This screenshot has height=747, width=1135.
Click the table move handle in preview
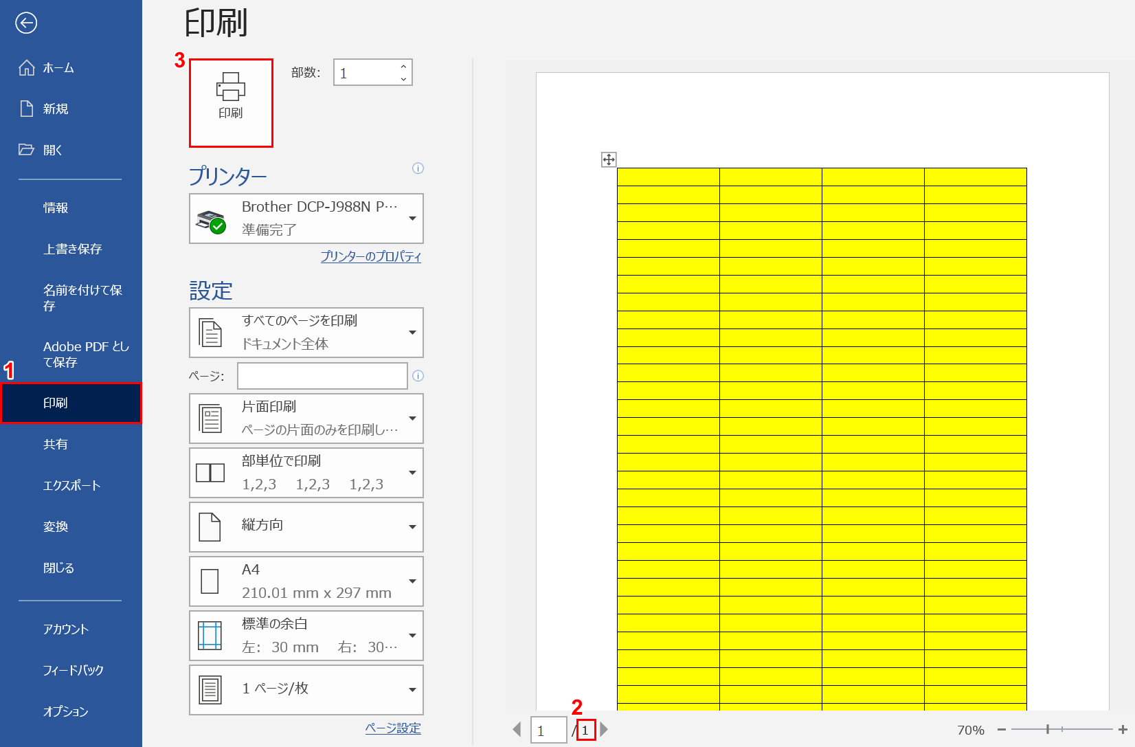click(x=609, y=160)
